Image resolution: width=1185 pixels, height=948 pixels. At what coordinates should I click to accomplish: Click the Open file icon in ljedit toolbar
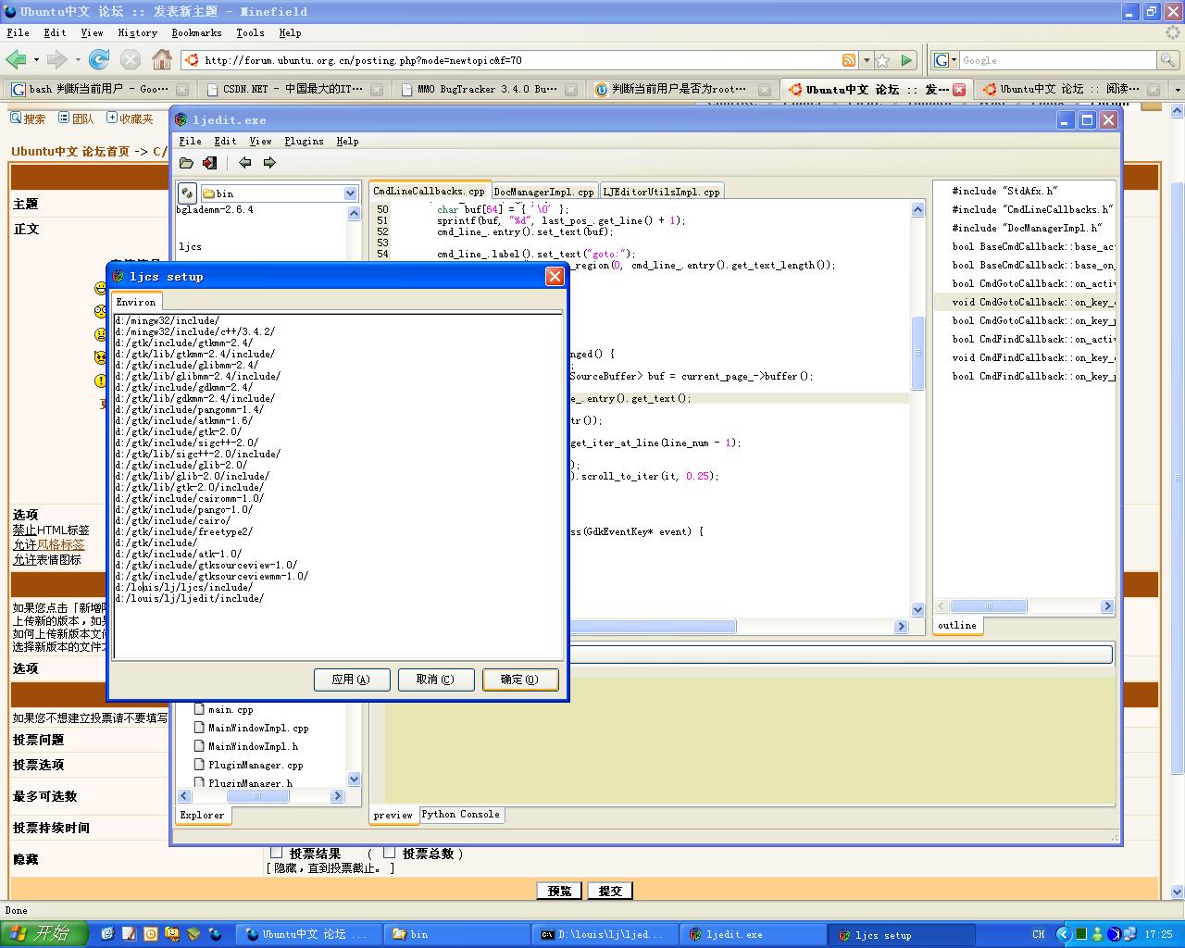pyautogui.click(x=186, y=163)
